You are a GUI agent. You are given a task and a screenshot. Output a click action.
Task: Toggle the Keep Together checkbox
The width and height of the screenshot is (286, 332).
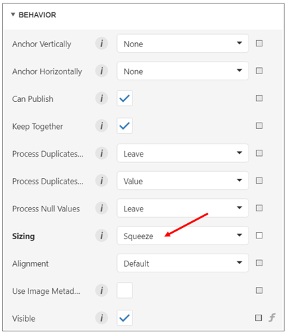[x=125, y=125]
